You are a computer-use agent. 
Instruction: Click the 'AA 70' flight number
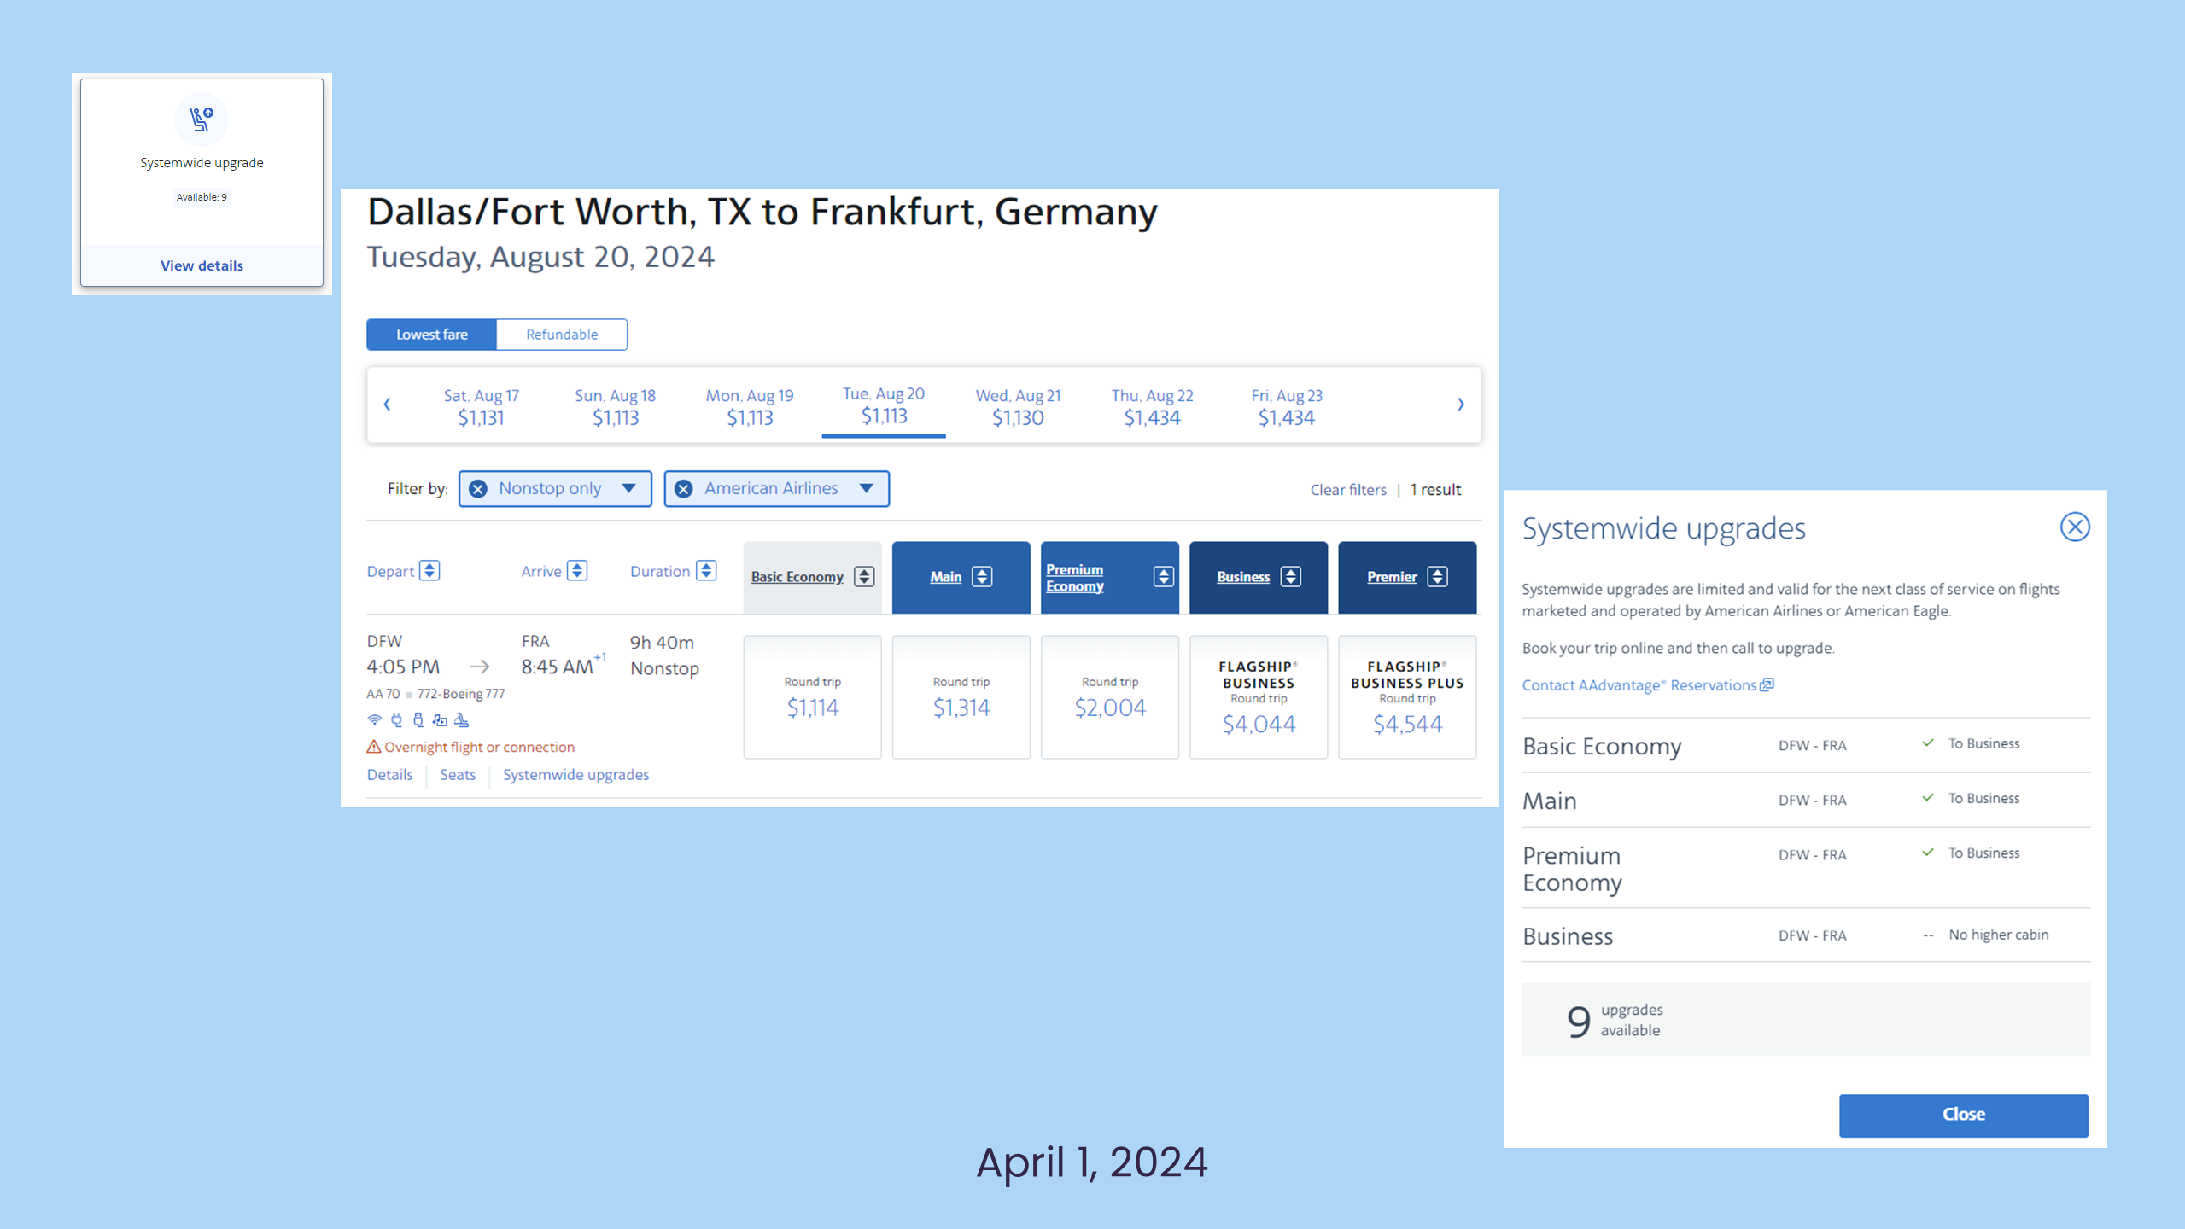point(383,694)
